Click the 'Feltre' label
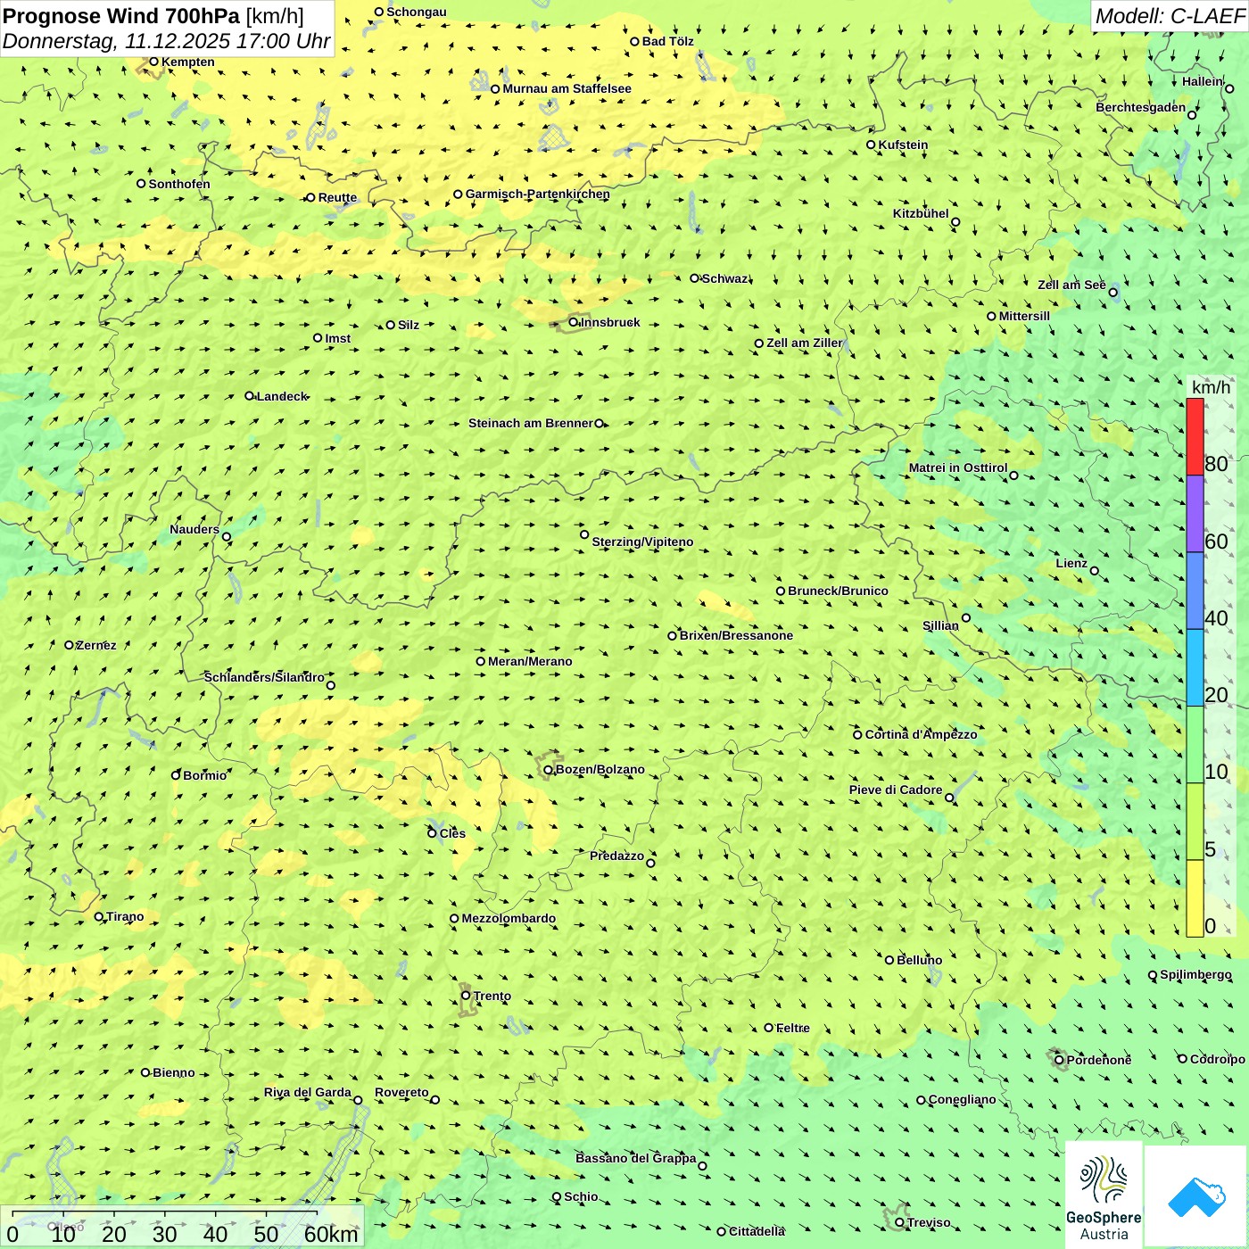This screenshot has width=1249, height=1249. (x=792, y=1028)
